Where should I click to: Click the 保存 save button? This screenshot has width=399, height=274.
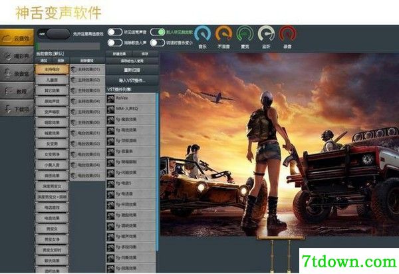click(x=145, y=54)
